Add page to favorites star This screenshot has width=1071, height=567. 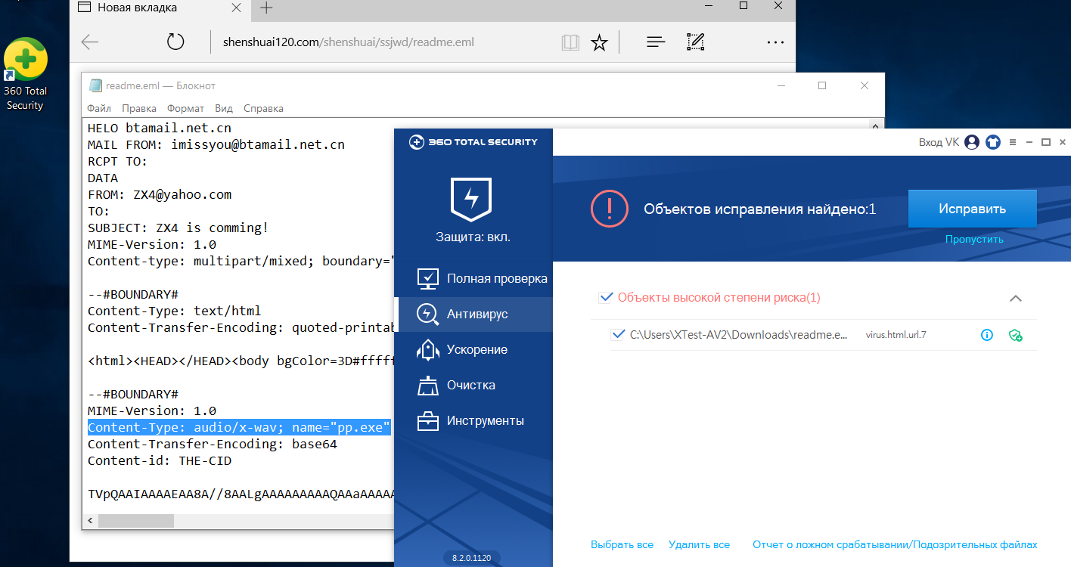(599, 42)
